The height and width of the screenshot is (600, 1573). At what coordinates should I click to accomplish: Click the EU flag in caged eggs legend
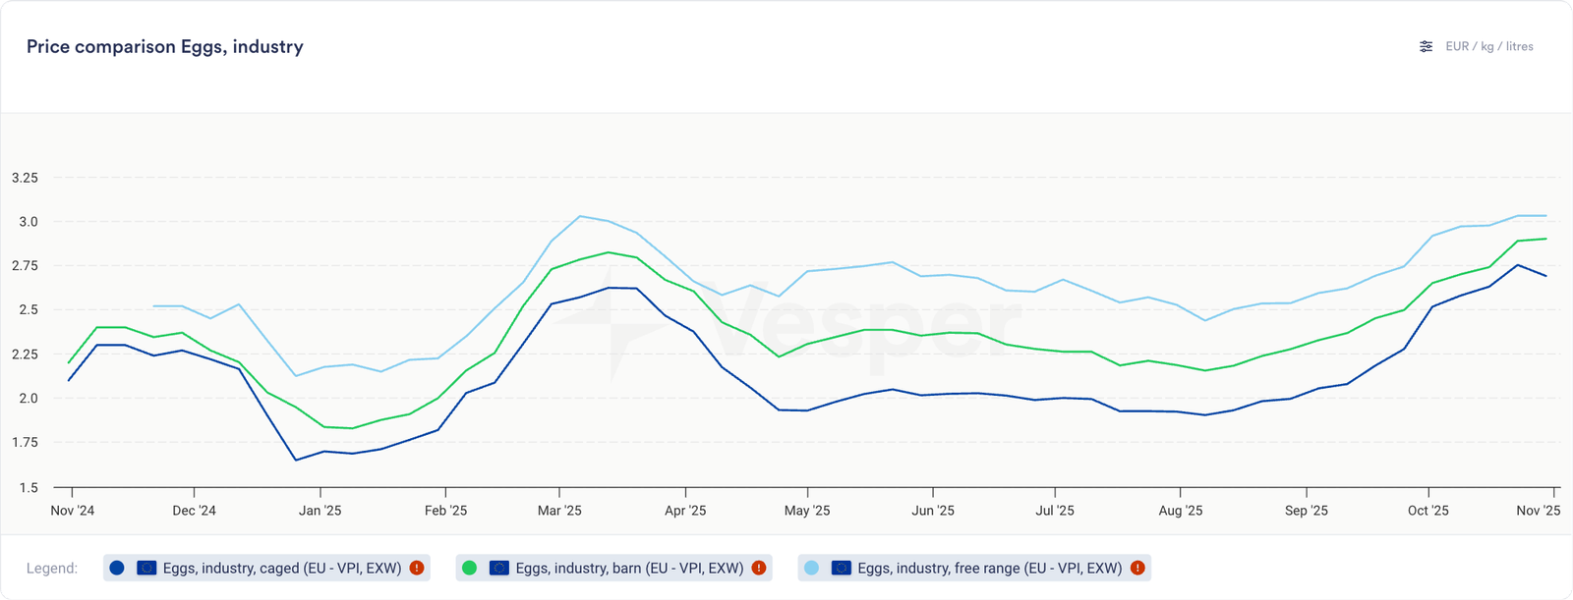[146, 568]
